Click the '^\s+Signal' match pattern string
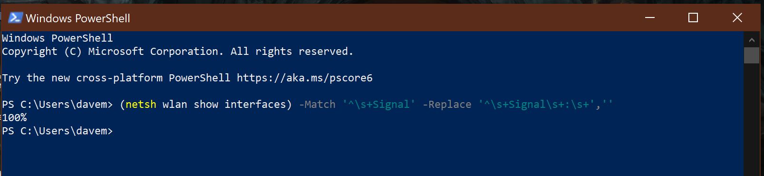The width and height of the screenshot is (764, 176). (379, 105)
